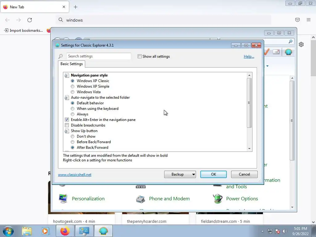Activate the Classic Shell taskbar button

tap(103, 231)
